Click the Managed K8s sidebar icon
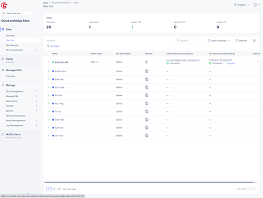 pyautogui.click(x=3, y=70)
